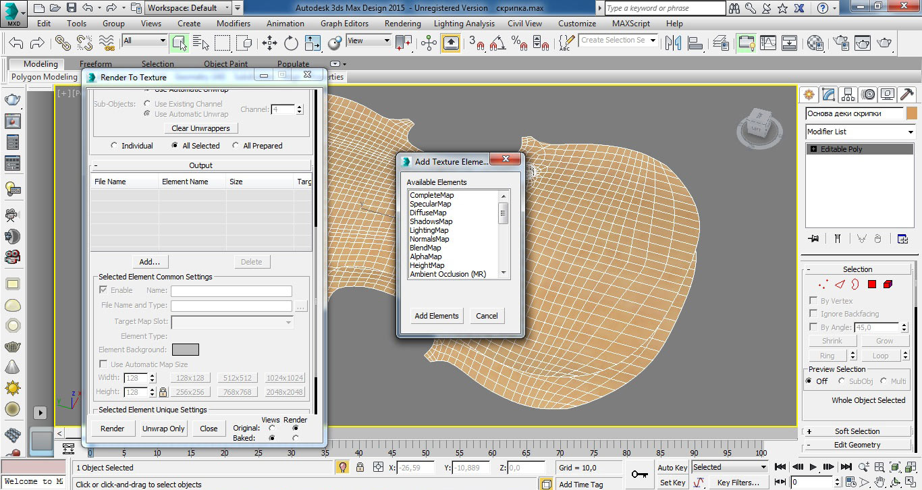Select the Individual radio button
Screen dimensions: 922x490
114,146
